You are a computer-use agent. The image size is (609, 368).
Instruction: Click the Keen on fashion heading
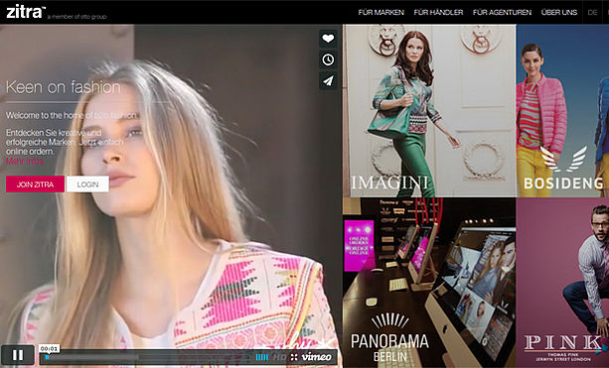click(x=64, y=87)
